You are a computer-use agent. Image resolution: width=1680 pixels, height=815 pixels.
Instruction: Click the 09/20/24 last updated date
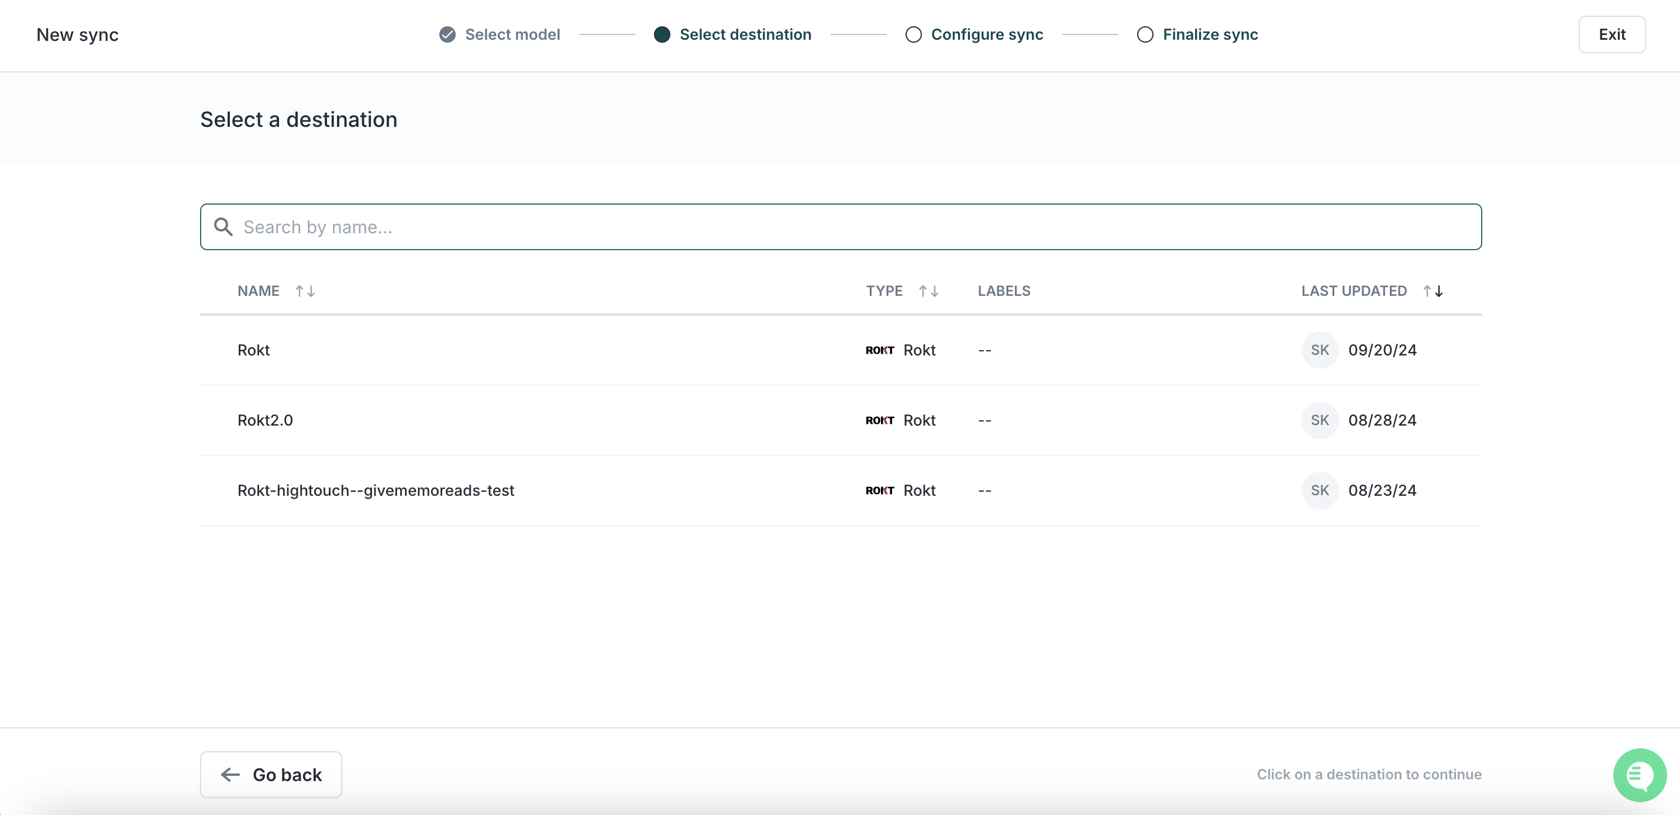coord(1382,350)
